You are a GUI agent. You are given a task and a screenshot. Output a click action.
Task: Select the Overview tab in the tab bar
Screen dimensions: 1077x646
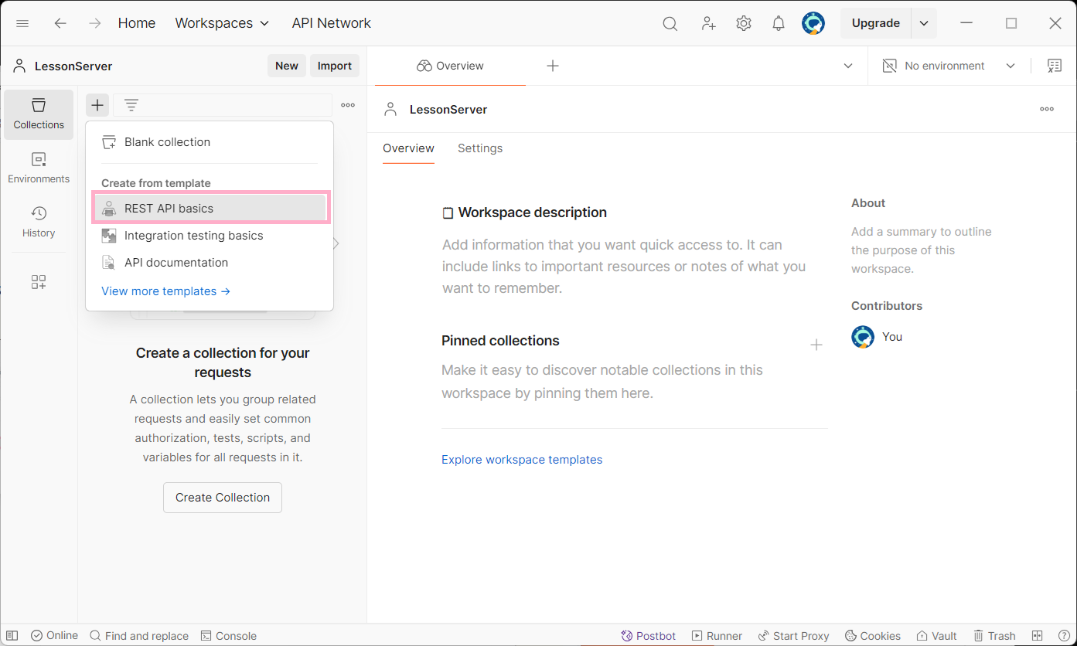[x=450, y=66]
